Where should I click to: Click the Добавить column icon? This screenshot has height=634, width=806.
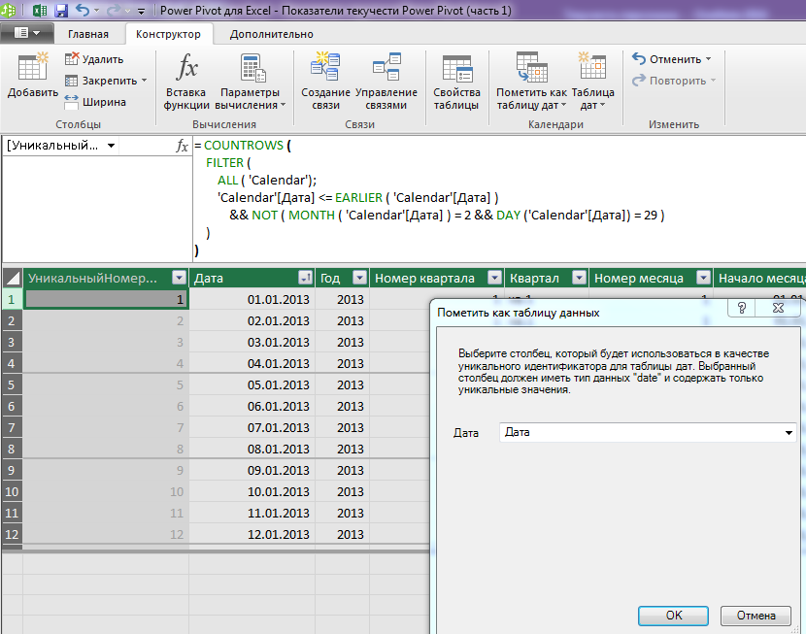coord(32,67)
